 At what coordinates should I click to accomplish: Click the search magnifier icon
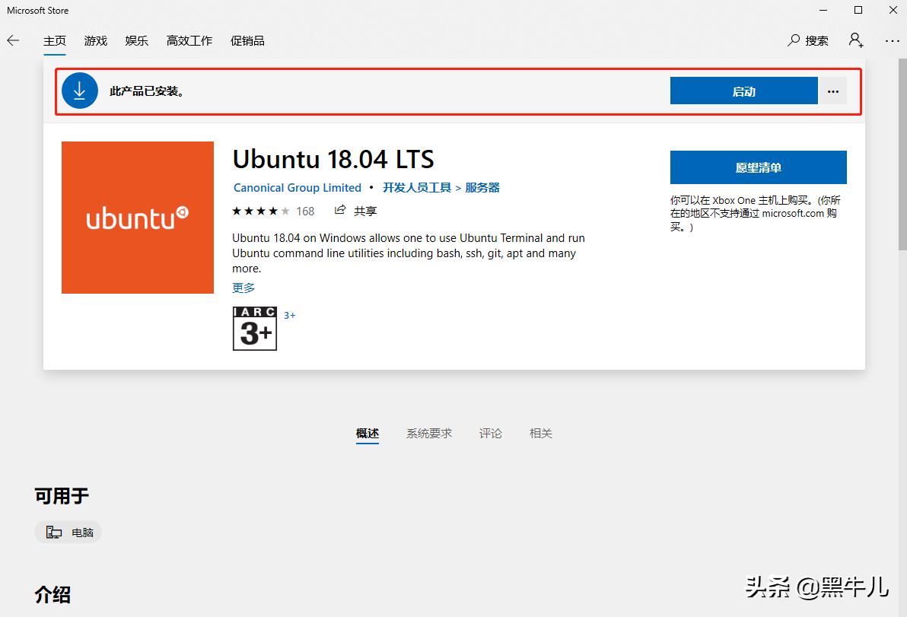pos(793,40)
